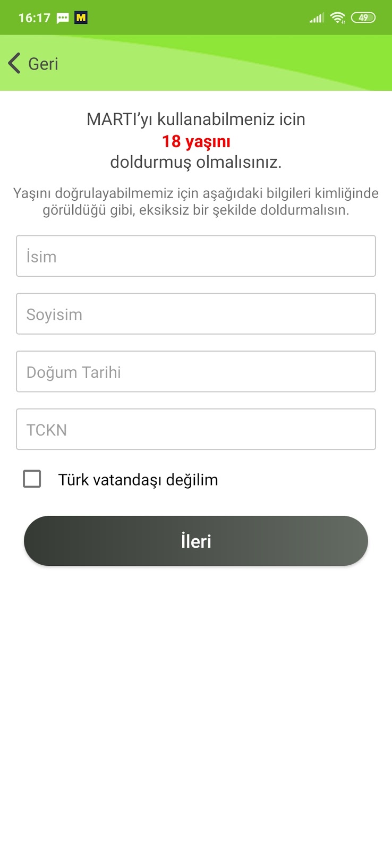Tap the message notification icon
This screenshot has height=850, width=392.
point(63,18)
